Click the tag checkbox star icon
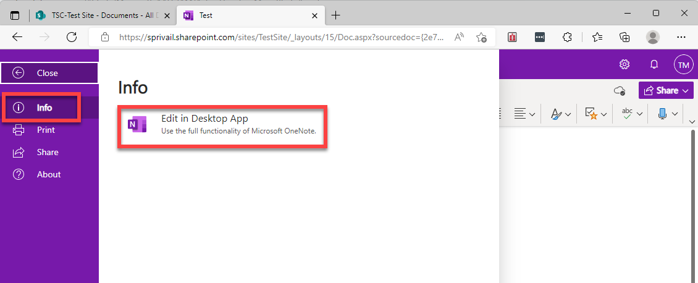 click(x=591, y=114)
